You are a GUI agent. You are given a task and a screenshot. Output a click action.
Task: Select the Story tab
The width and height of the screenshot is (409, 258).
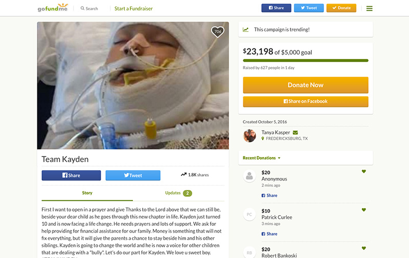(x=87, y=193)
